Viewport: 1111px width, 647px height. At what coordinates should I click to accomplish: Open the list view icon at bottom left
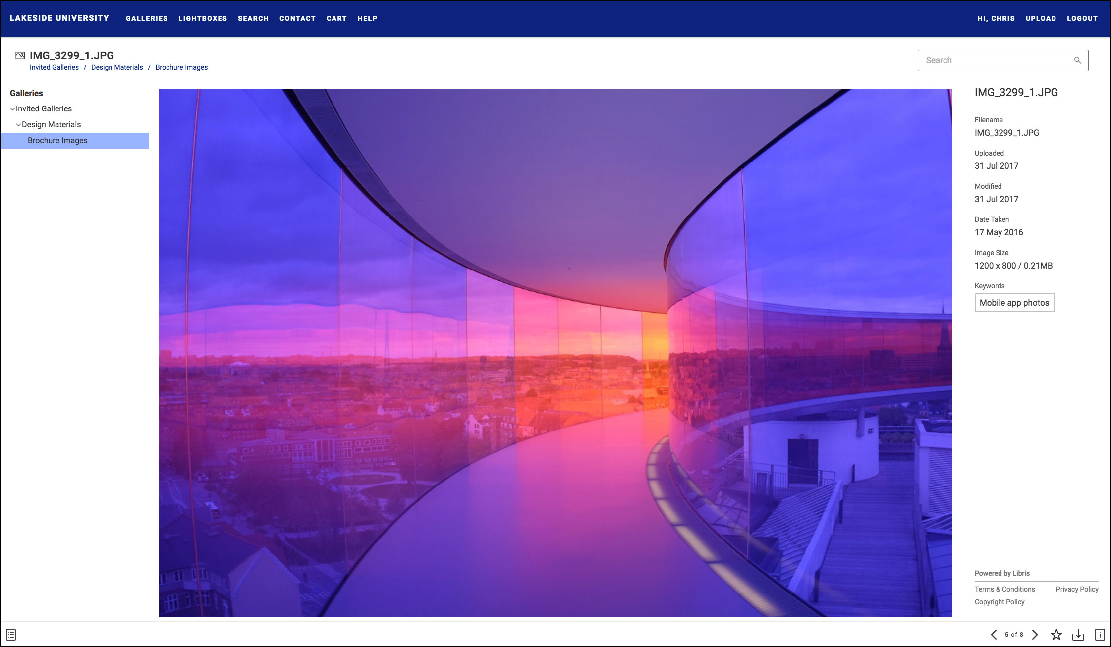click(11, 635)
